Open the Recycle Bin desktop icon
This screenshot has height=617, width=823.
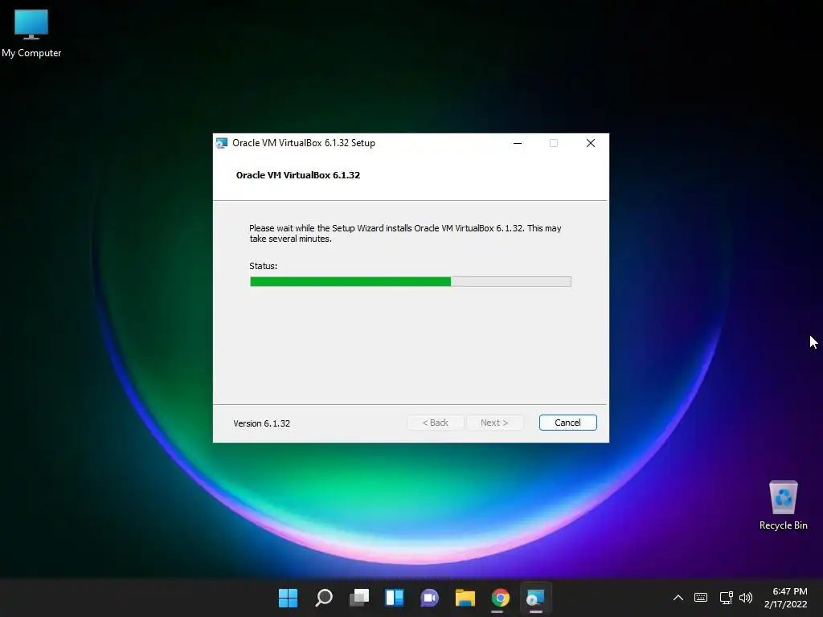[x=783, y=505]
